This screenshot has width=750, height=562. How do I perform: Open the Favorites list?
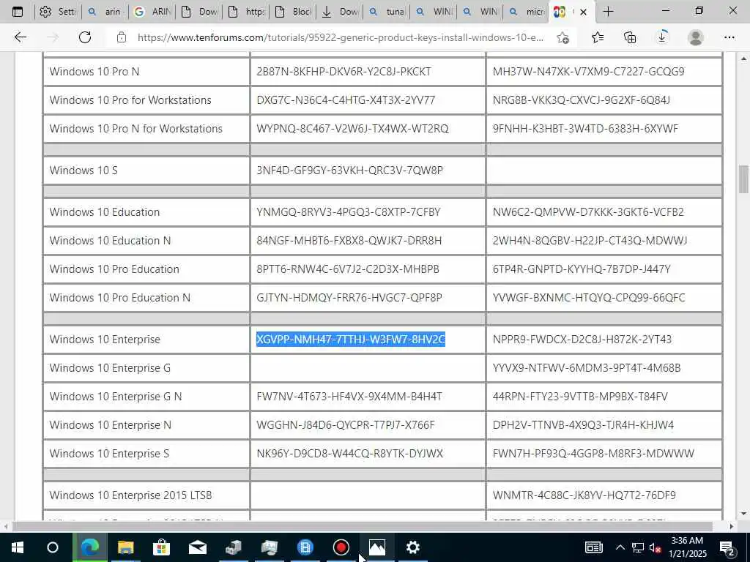[x=598, y=37]
